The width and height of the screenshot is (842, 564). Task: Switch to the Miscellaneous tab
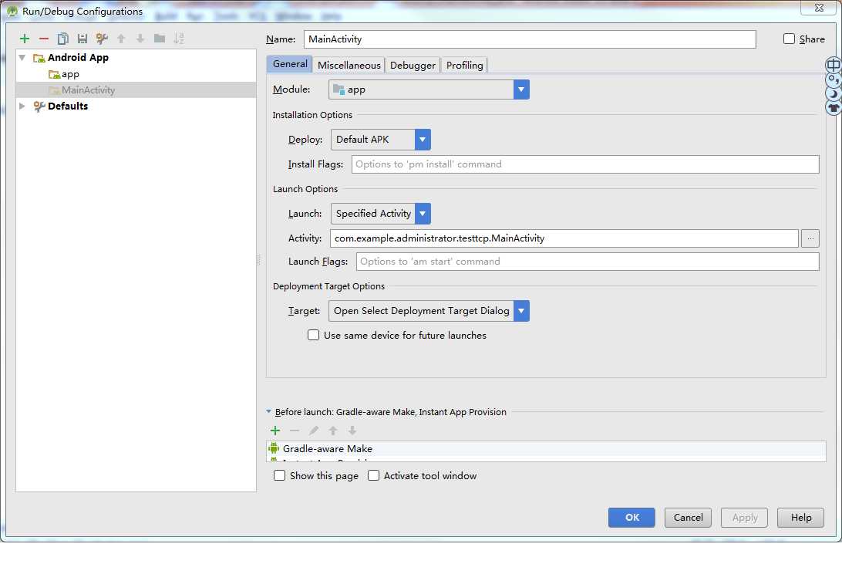(349, 65)
